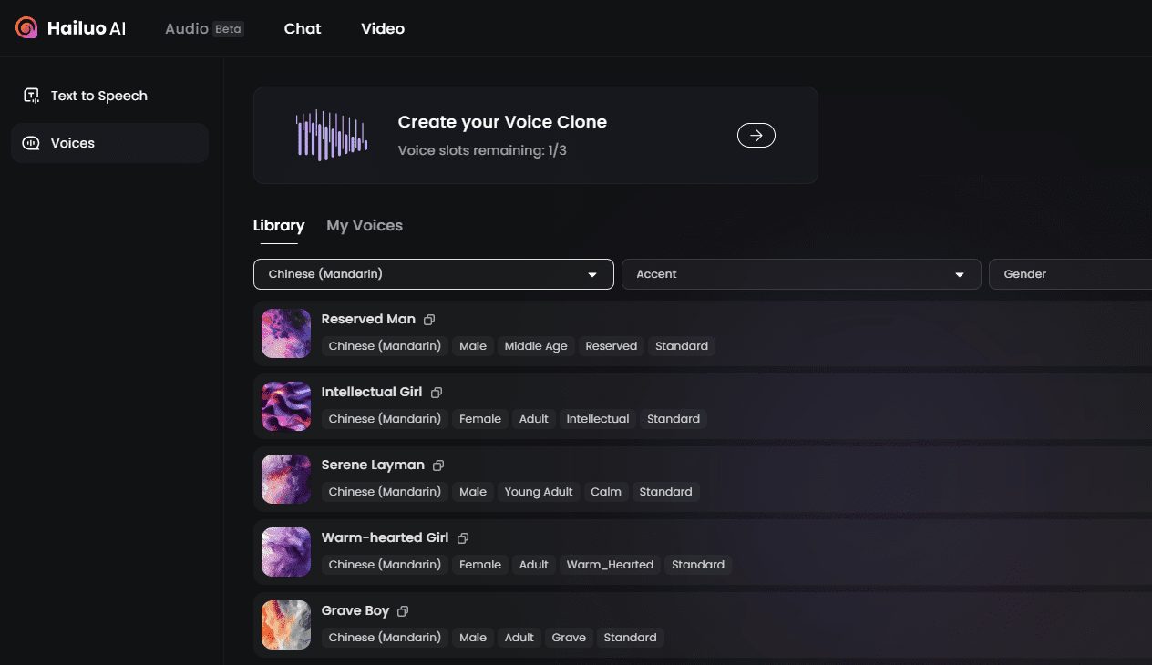The height and width of the screenshot is (665, 1152).
Task: Click the Reserved Man voice thumbnail
Action: [x=286, y=333]
